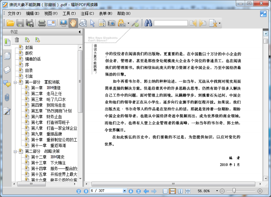Click the next view forward arrow

(x=154, y=191)
